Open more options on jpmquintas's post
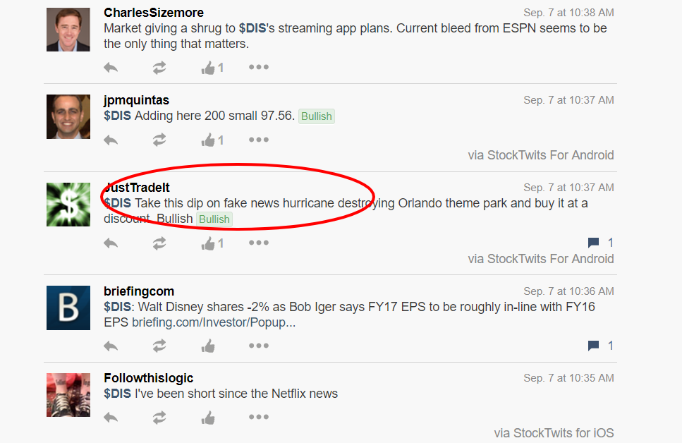 (259, 140)
